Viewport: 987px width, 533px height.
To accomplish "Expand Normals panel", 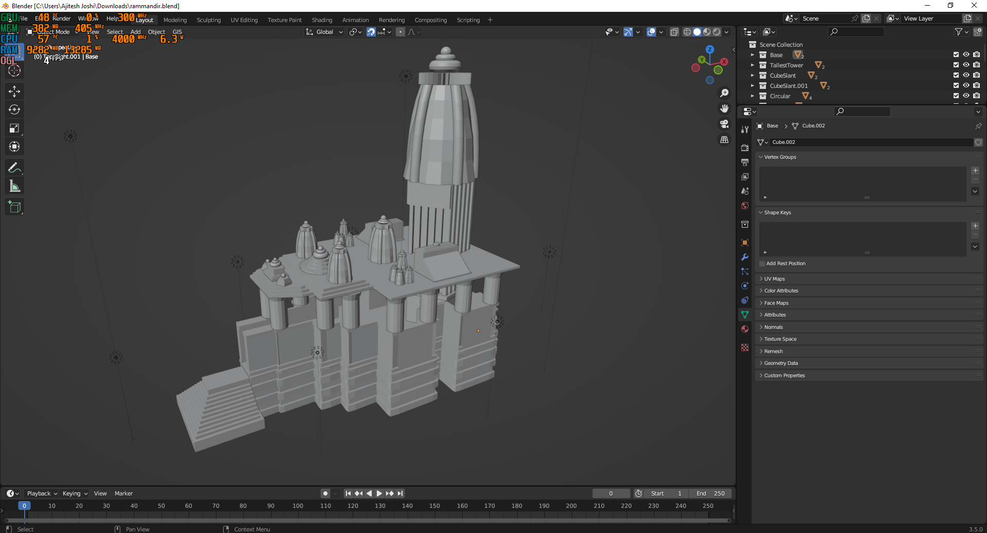I will (x=869, y=327).
